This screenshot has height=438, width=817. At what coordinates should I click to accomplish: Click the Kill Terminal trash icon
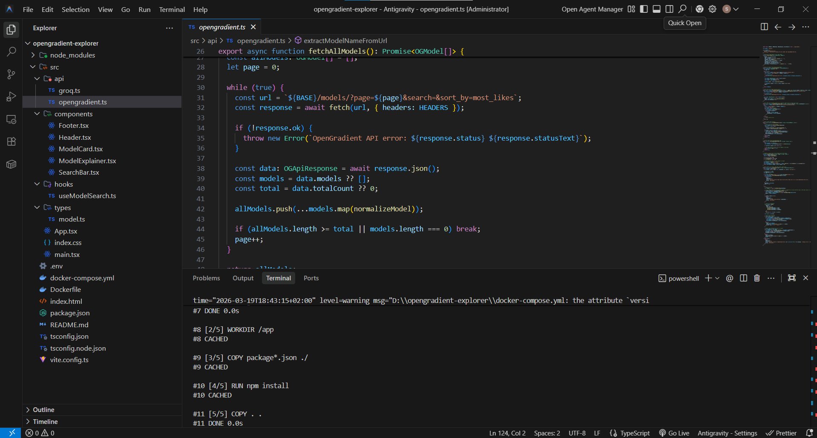[x=757, y=278]
